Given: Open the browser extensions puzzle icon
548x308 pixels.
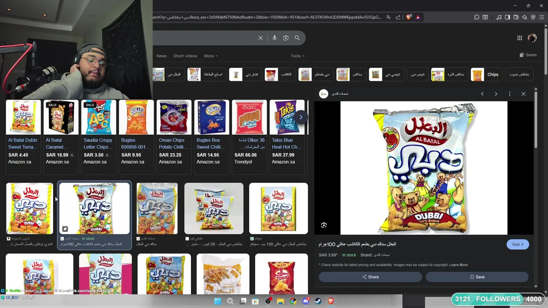Looking at the screenshot, I should point(477,17).
